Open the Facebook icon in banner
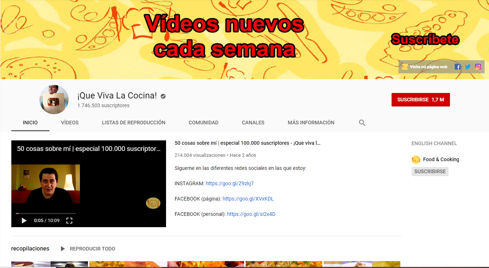The height and width of the screenshot is (268, 489). point(458,67)
